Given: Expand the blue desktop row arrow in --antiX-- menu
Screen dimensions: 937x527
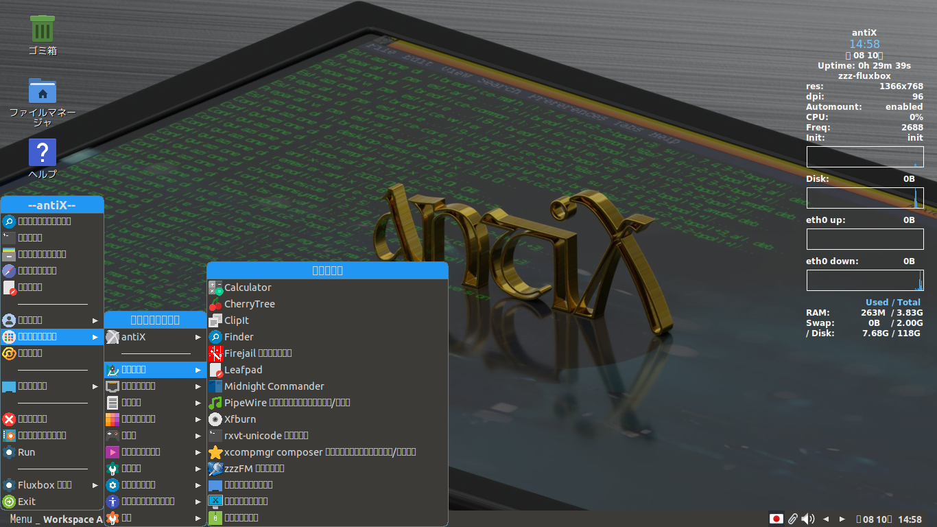Looking at the screenshot, I should (95, 386).
